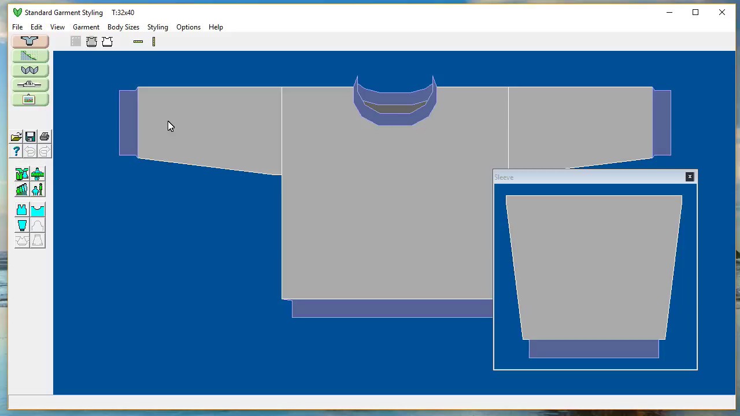Click the open folder icon

16,137
